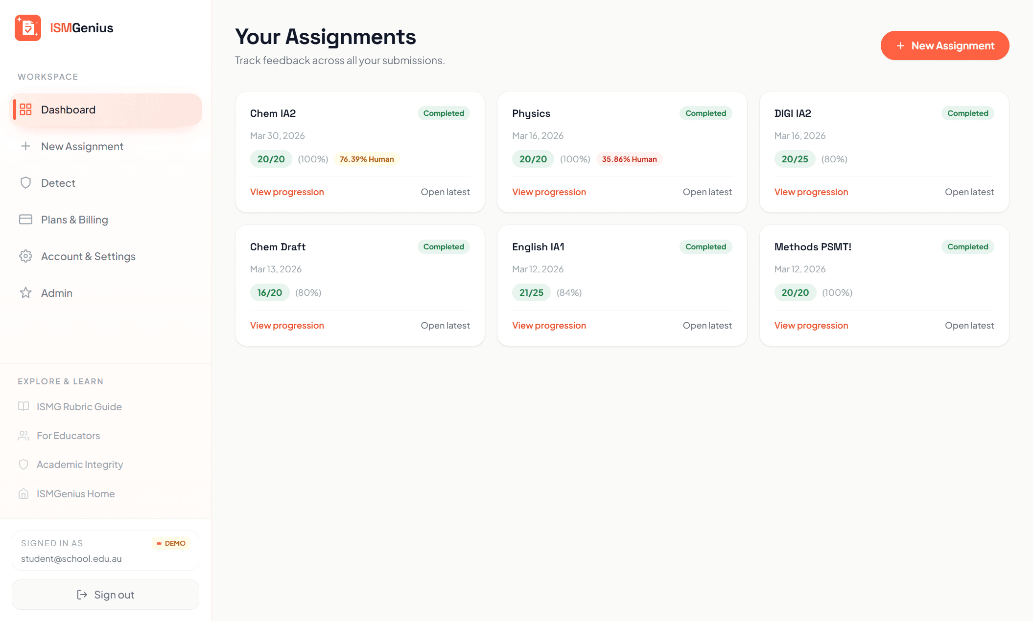Open Detect via its shield icon
1033x621 pixels.
pyautogui.click(x=25, y=183)
